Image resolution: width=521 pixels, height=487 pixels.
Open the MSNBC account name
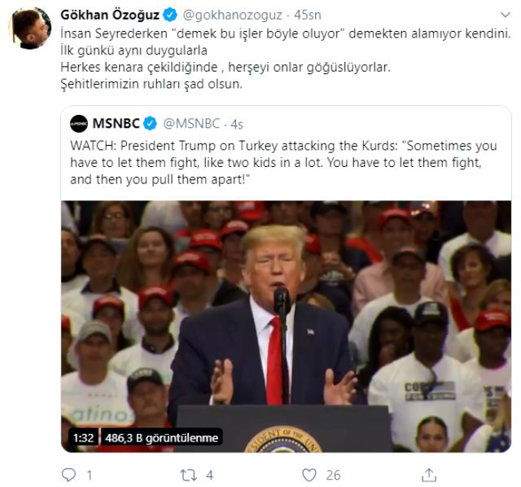coord(116,124)
